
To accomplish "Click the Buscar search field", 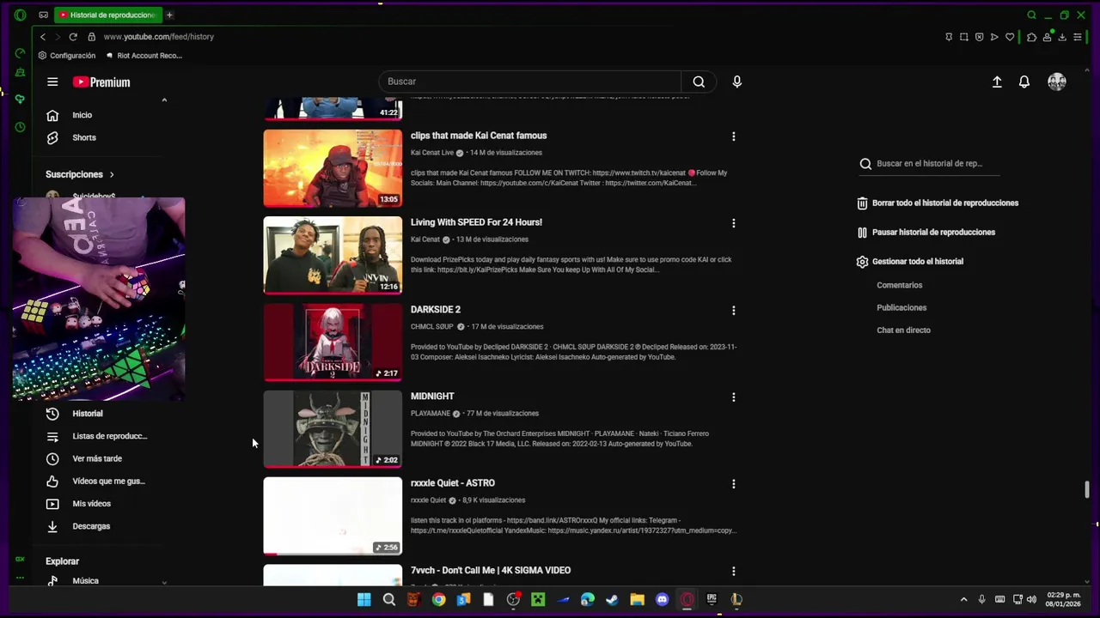I will pos(530,82).
